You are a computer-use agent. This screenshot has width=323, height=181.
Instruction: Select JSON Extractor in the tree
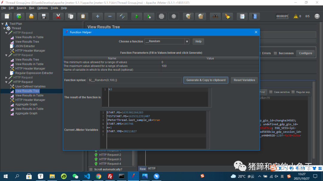click(25, 46)
